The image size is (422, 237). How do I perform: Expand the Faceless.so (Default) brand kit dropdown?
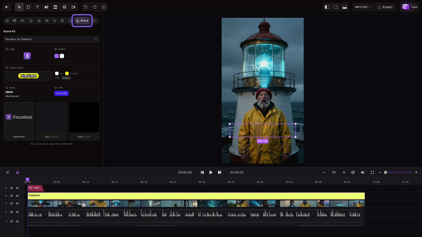coord(51,39)
